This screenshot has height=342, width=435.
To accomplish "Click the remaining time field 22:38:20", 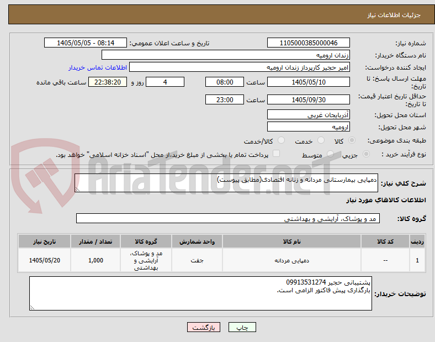I will click(x=108, y=82).
